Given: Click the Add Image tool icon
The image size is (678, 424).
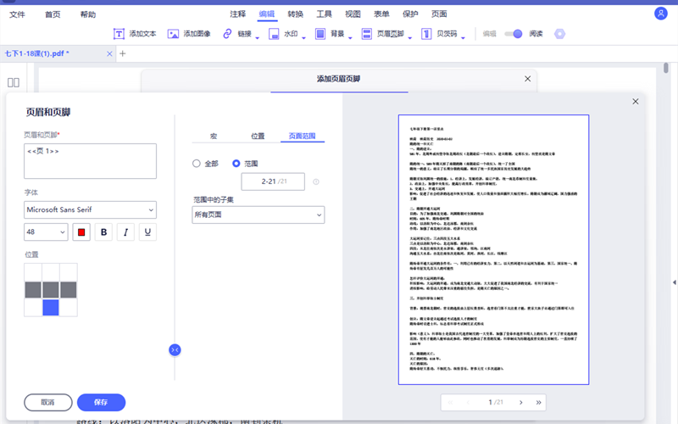Looking at the screenshot, I should [x=174, y=34].
